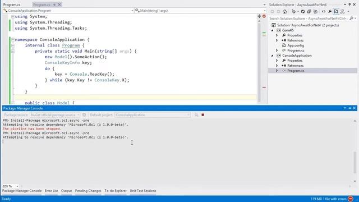Switch to Output tab
Screen dimensions: 359x202
[x=66, y=191]
